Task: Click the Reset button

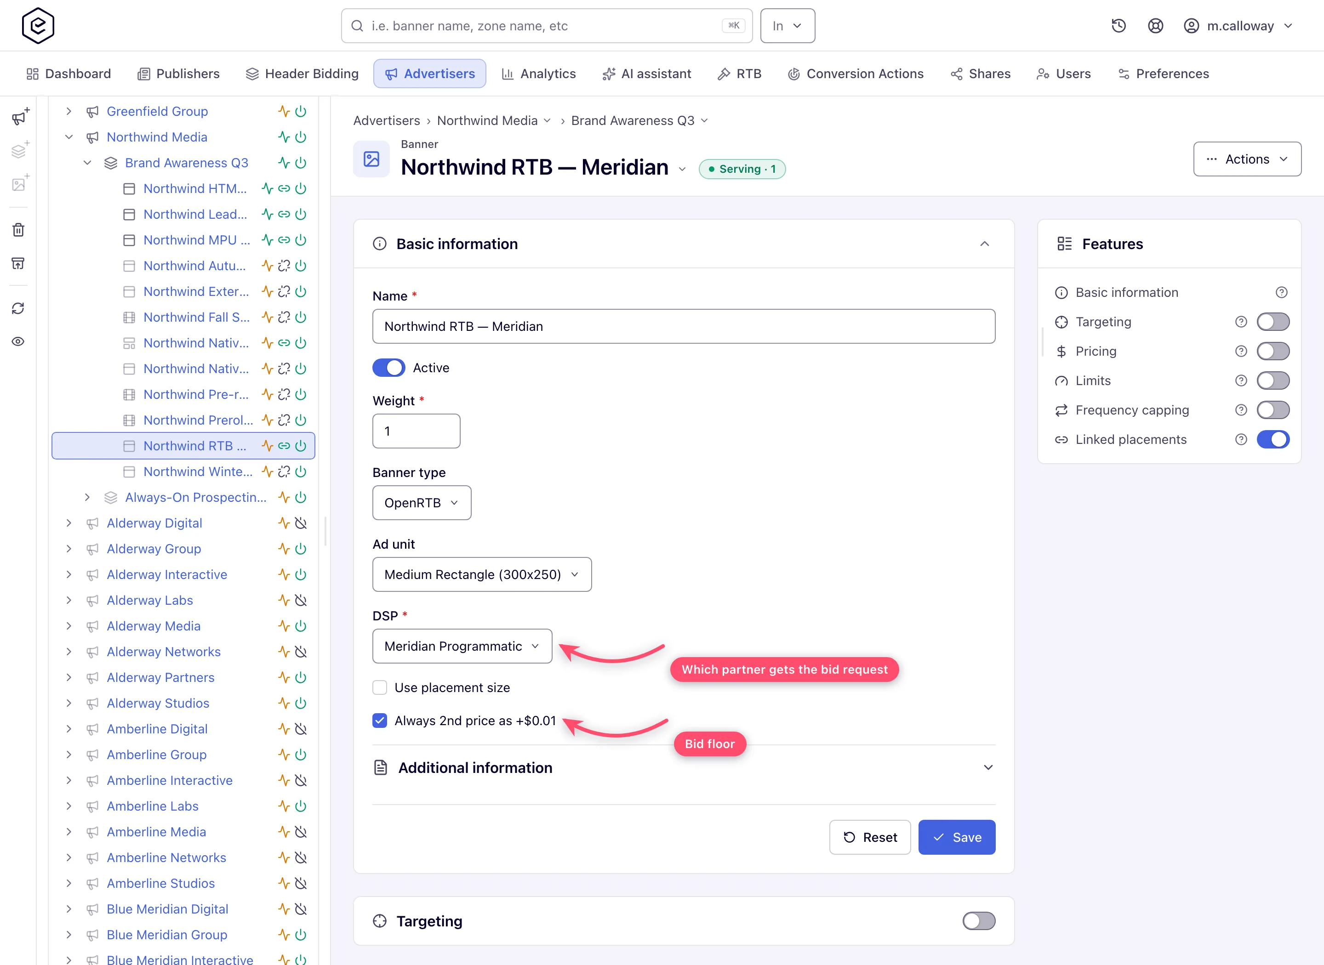Action: 869,836
